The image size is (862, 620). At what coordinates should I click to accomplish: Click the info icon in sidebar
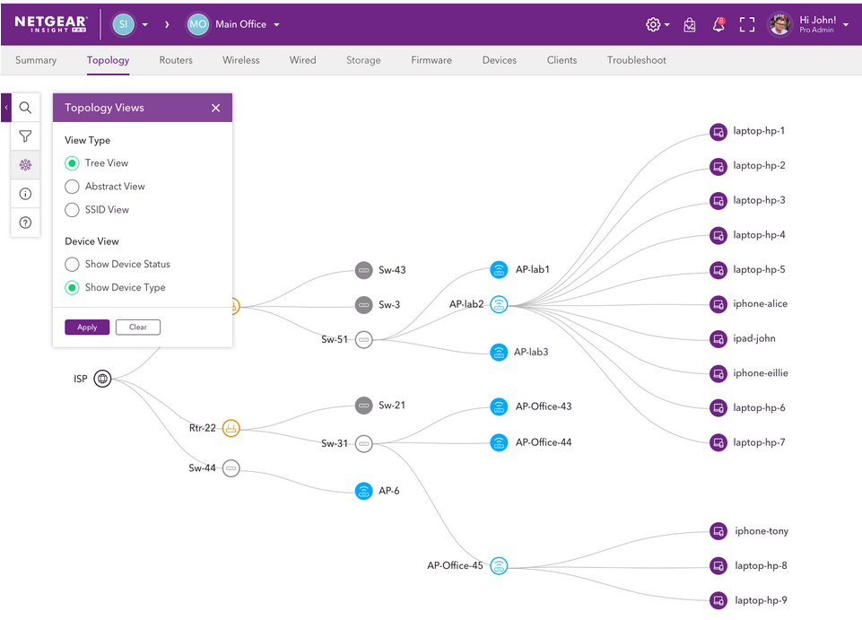tap(25, 194)
